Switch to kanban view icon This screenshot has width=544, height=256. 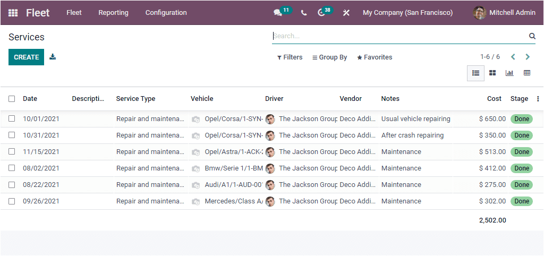coord(492,73)
